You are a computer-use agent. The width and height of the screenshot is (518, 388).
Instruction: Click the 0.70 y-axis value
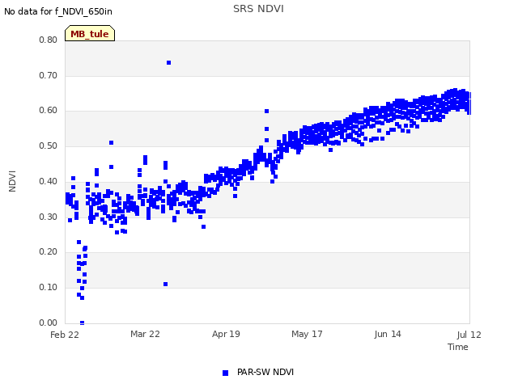49,75
